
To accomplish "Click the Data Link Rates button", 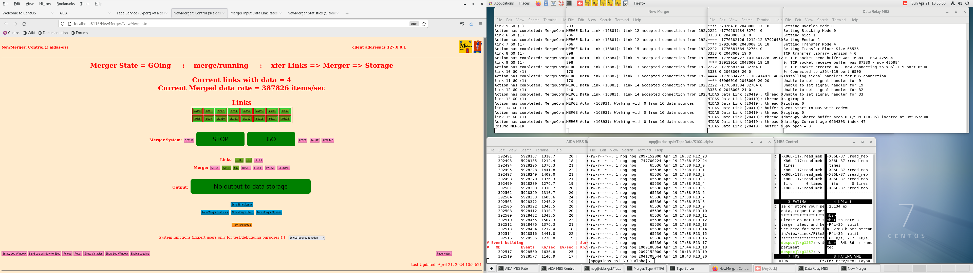I will [242, 225].
